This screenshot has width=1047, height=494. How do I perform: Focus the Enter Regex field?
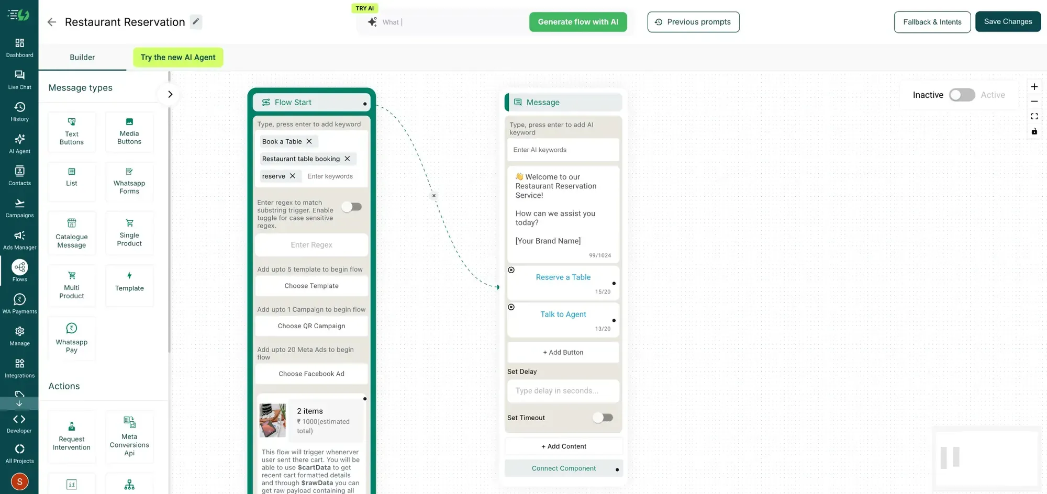tap(311, 245)
